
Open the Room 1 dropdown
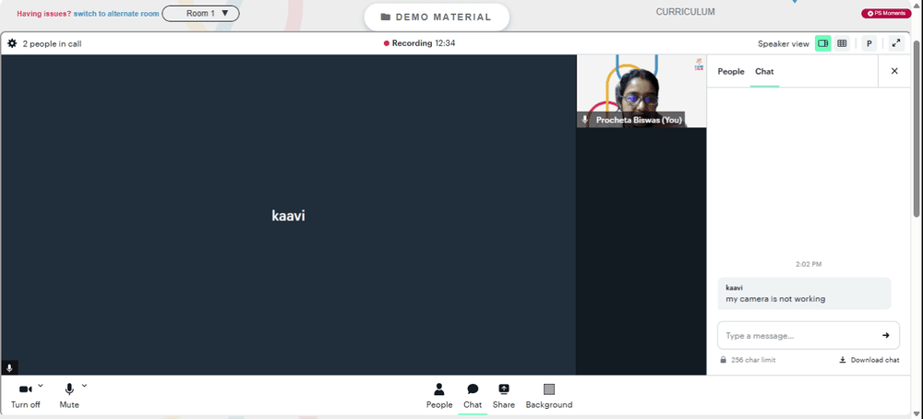200,13
